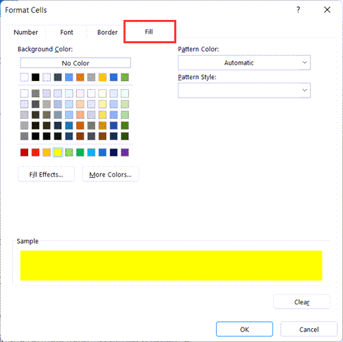The image size is (343, 342).
Task: Open the Pattern Color dropdown
Action: (244, 62)
